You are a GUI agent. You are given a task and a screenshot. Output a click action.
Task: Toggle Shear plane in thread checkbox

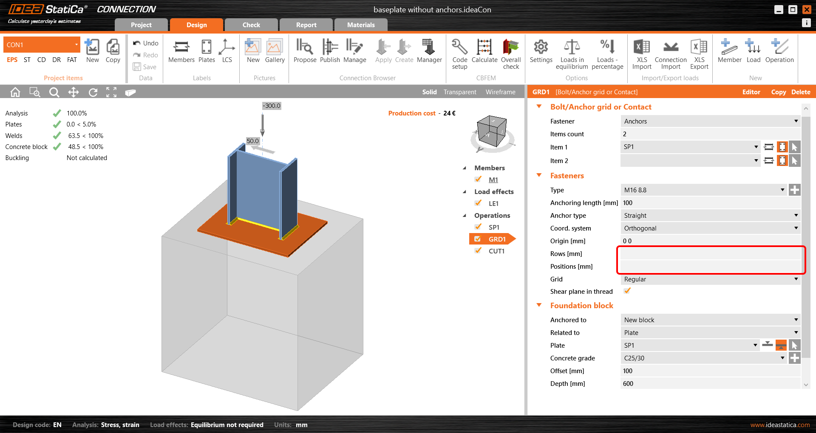click(x=627, y=291)
